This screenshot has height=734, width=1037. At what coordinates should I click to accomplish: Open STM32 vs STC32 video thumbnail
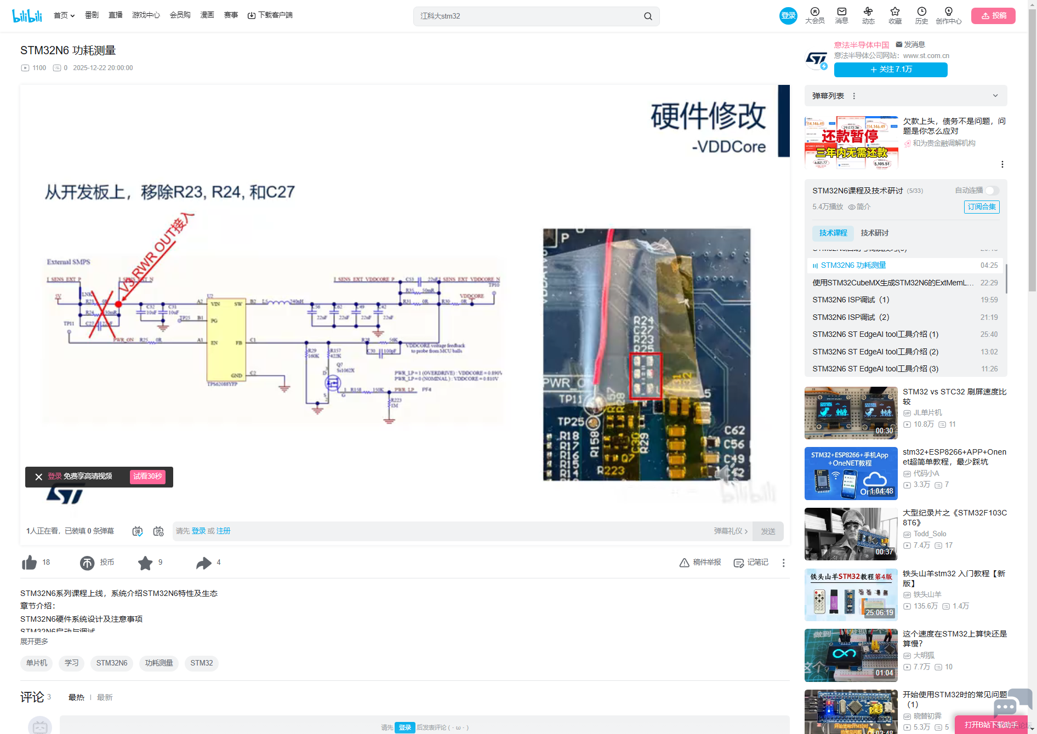pyautogui.click(x=851, y=413)
